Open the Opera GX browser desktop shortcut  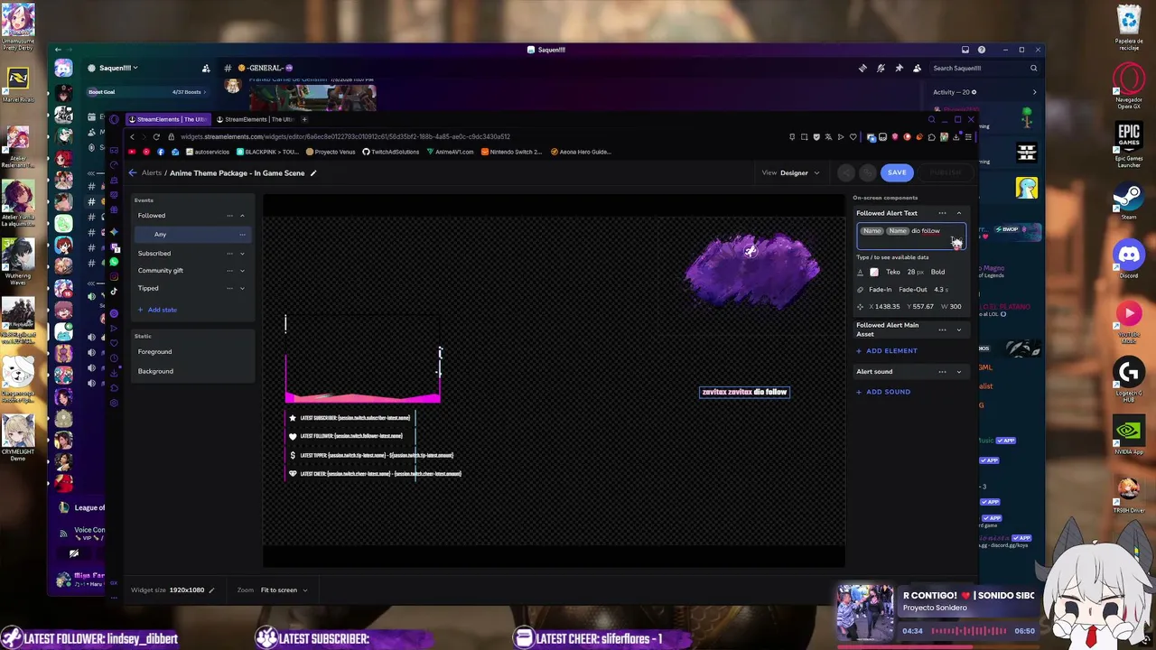coord(1129,87)
